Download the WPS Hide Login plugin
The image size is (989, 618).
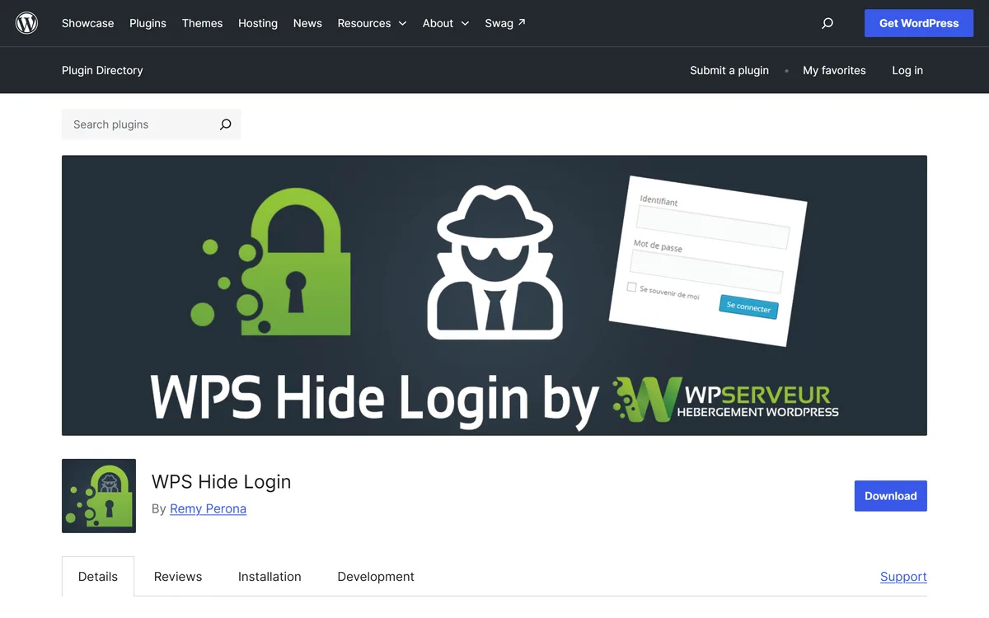(891, 496)
